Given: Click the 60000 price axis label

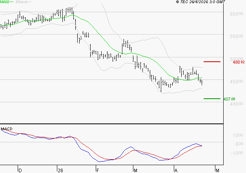Looking at the screenshot, I should pyautogui.click(x=237, y=14).
